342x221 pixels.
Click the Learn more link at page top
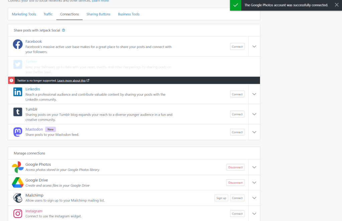[100, 1]
